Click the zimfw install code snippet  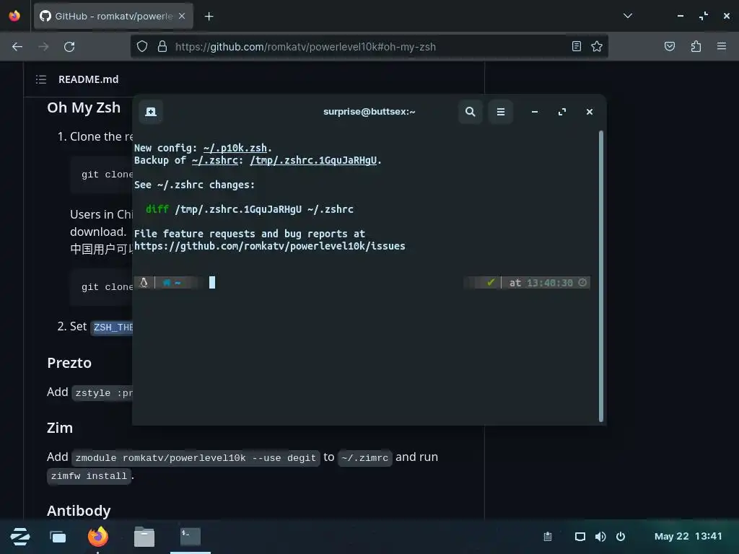tap(89, 476)
